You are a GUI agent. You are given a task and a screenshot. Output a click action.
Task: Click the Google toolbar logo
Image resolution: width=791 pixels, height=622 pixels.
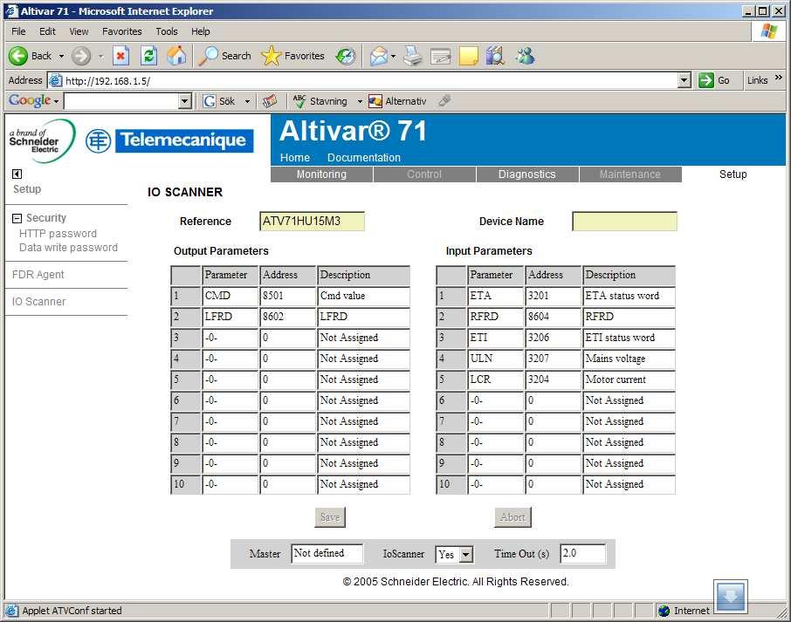coord(30,101)
